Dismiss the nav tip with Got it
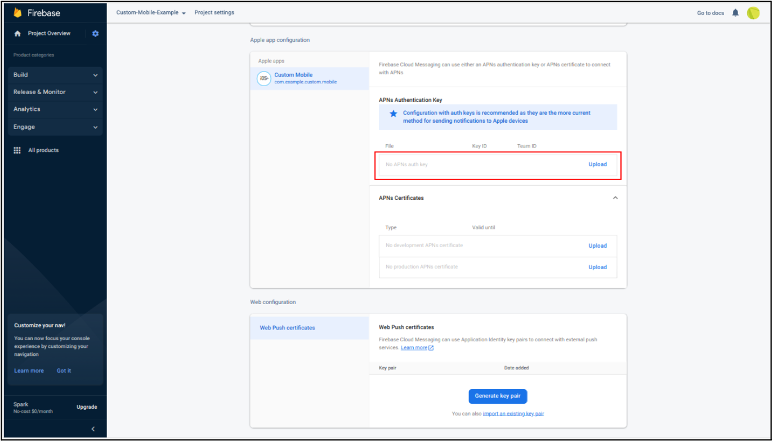Image resolution: width=773 pixels, height=442 pixels. click(x=64, y=371)
